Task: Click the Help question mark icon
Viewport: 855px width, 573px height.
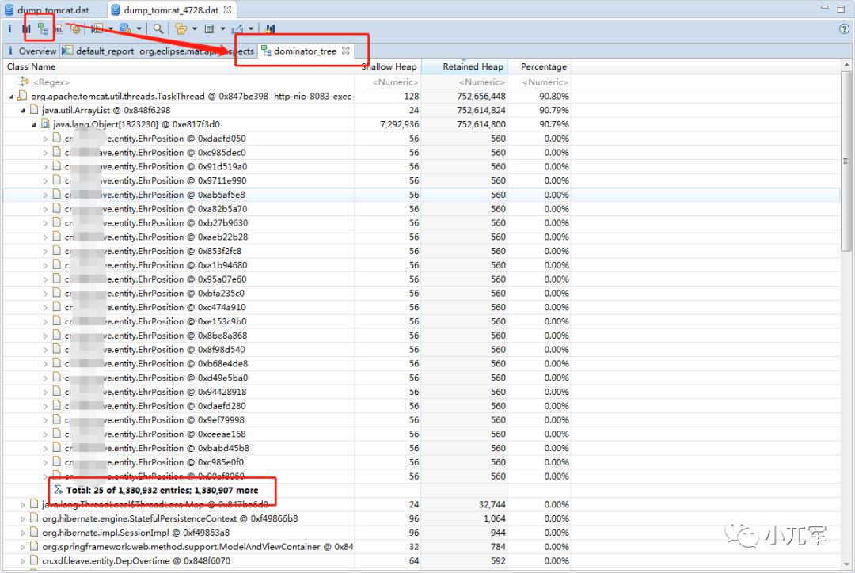Action: click(x=845, y=29)
